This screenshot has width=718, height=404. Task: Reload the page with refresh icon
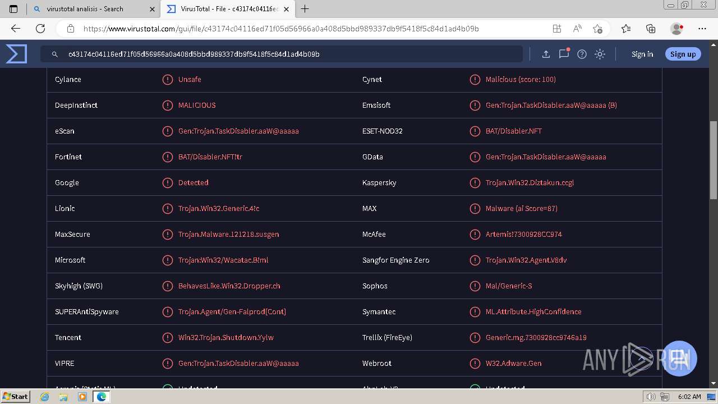tap(40, 29)
